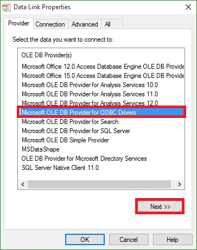Choose OLE DB Provider for Analysis Services 11.0
Viewport: 197px width, 250px height.
pyautogui.click(x=90, y=94)
